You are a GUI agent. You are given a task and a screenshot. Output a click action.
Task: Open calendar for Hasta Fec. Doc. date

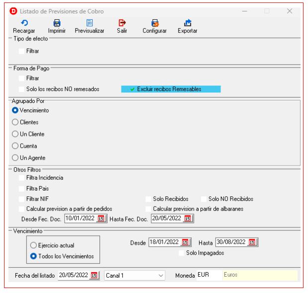click(x=188, y=218)
